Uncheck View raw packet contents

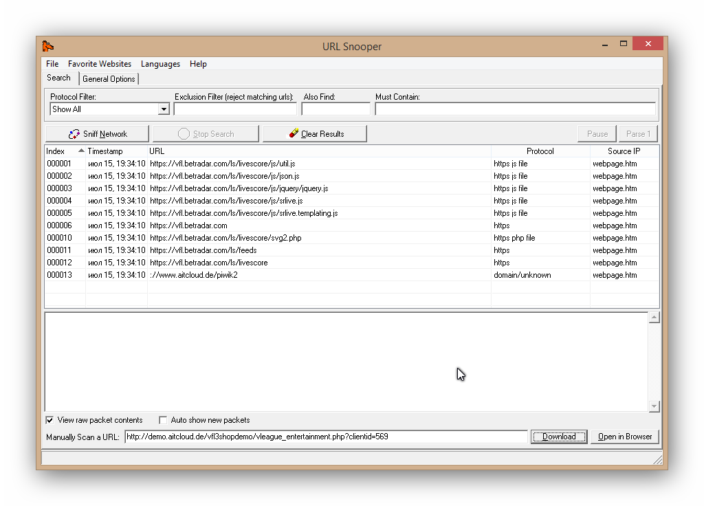point(49,420)
